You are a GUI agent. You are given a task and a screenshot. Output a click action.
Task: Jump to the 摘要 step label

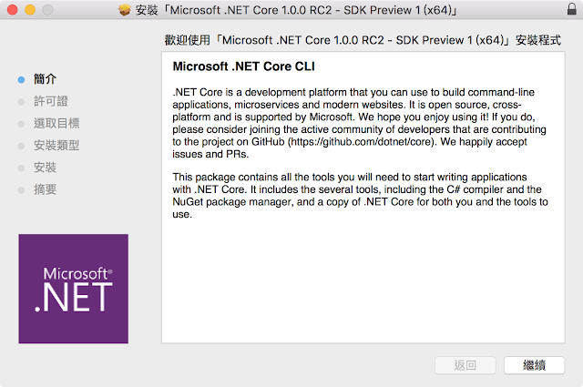[x=45, y=189]
